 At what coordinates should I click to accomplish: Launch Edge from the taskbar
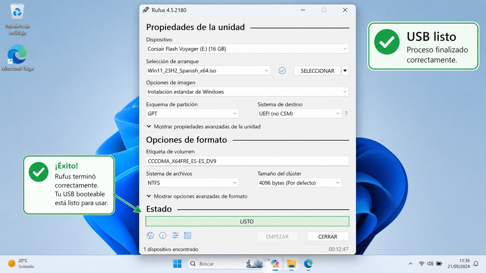[308, 264]
